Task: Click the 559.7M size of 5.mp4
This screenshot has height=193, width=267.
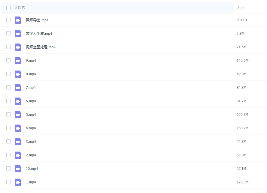Action: tap(242, 115)
